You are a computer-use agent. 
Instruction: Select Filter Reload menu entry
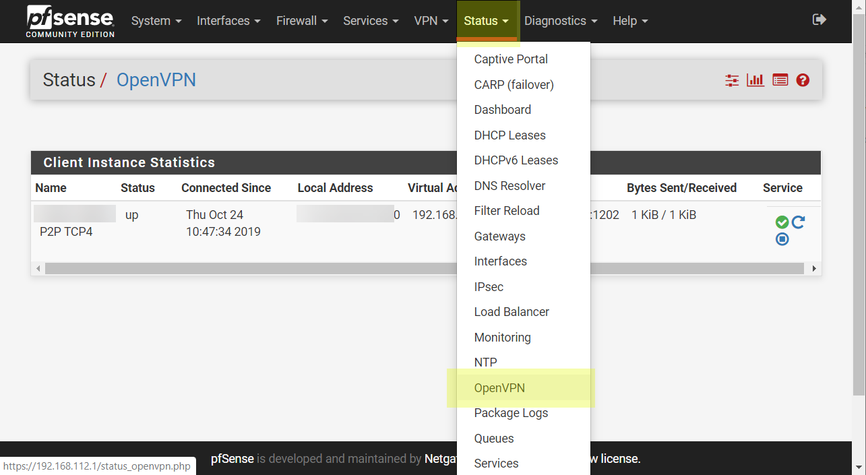pos(524,211)
